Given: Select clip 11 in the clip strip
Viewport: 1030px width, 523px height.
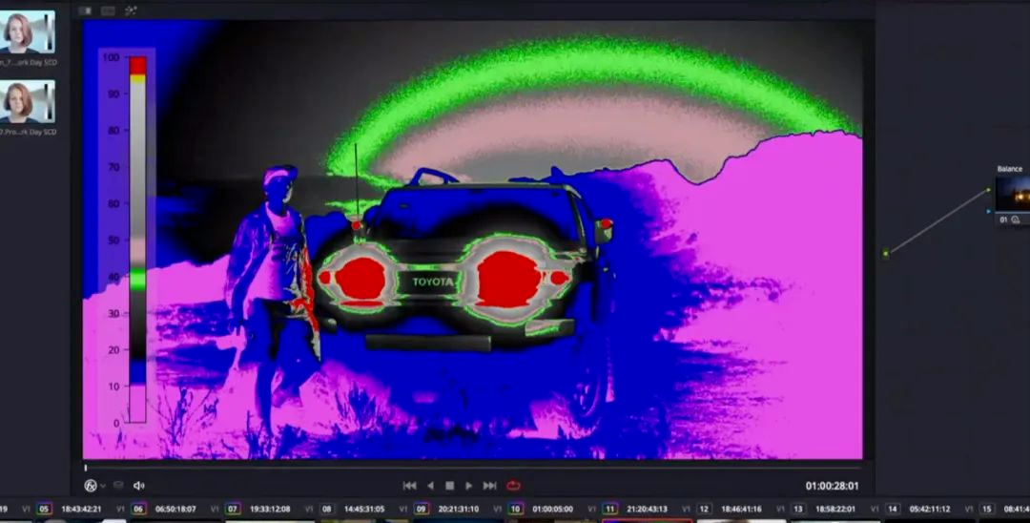Looking at the screenshot, I should pos(610,510).
